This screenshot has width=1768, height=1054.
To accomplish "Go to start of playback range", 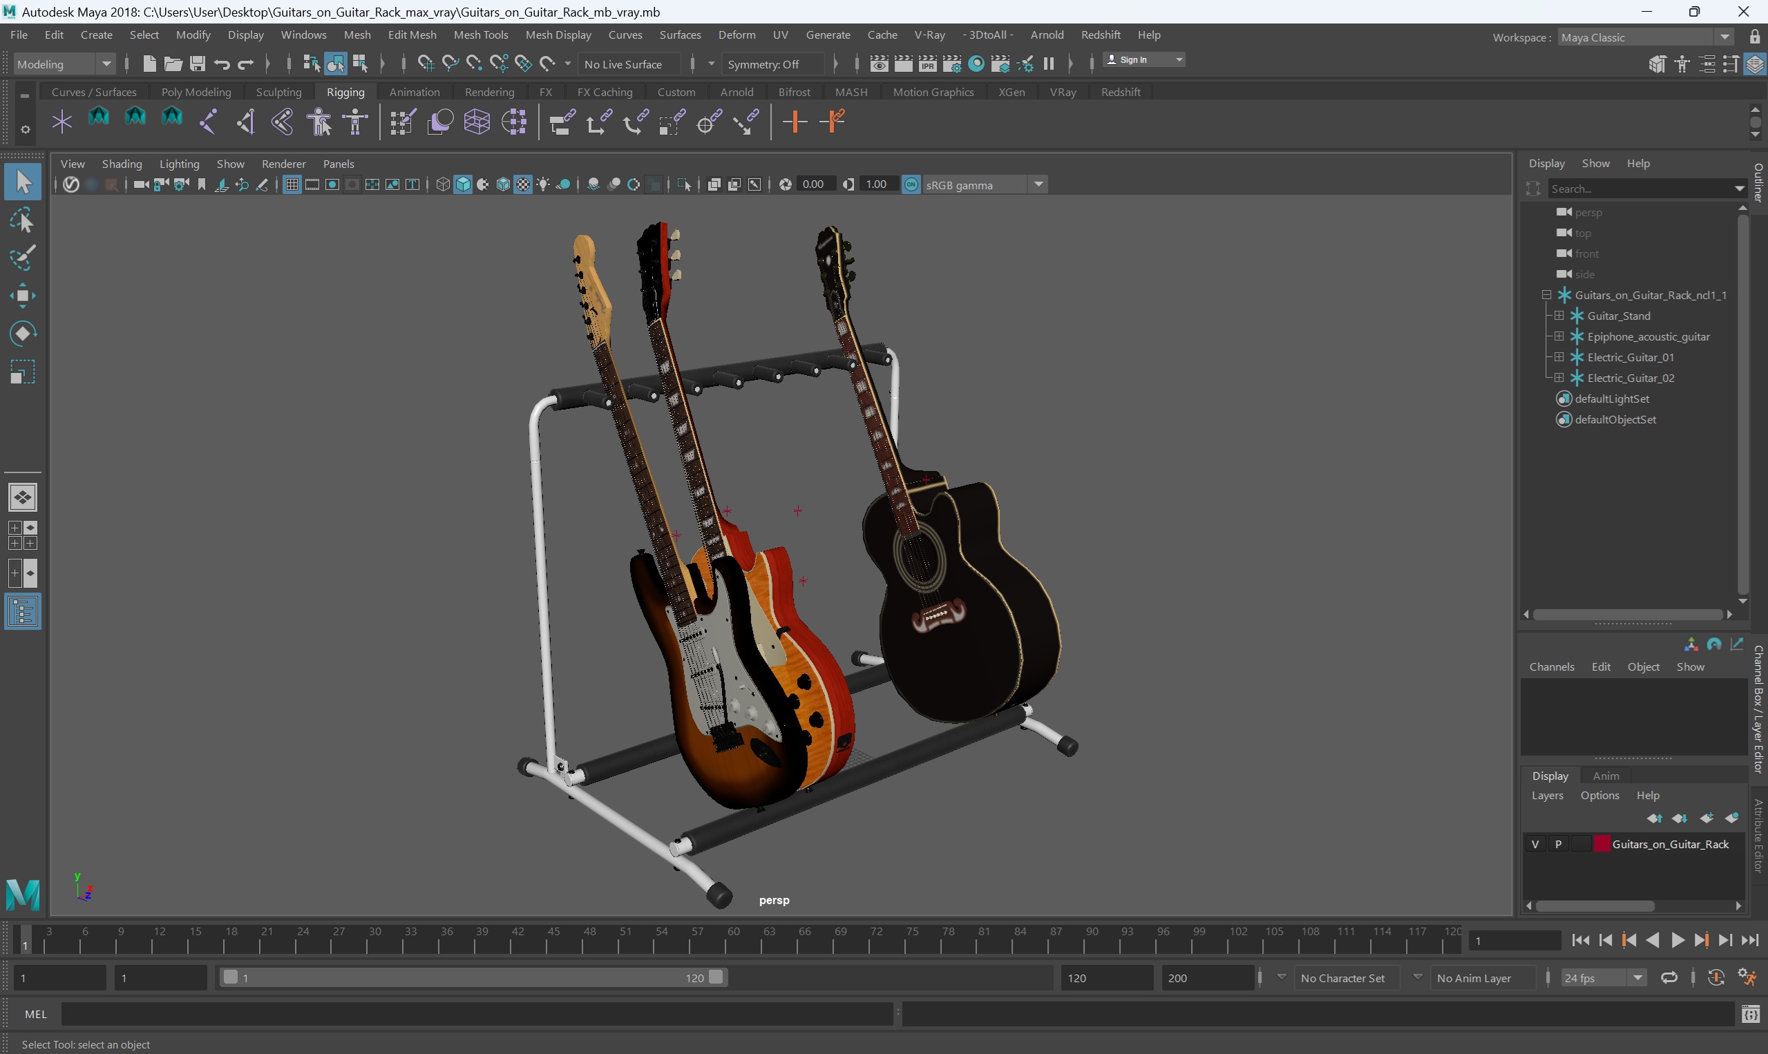I will click(1581, 940).
